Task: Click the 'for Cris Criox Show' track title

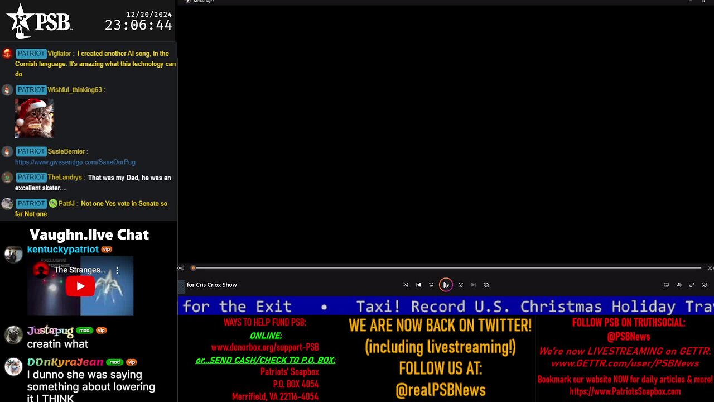Action: 212,285
